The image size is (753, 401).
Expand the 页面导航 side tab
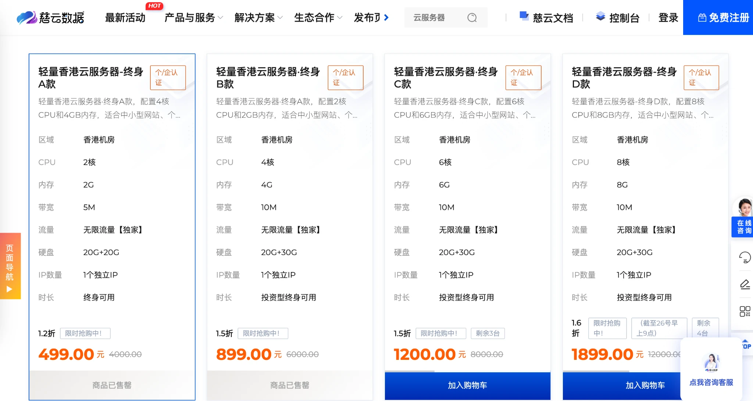coord(10,266)
